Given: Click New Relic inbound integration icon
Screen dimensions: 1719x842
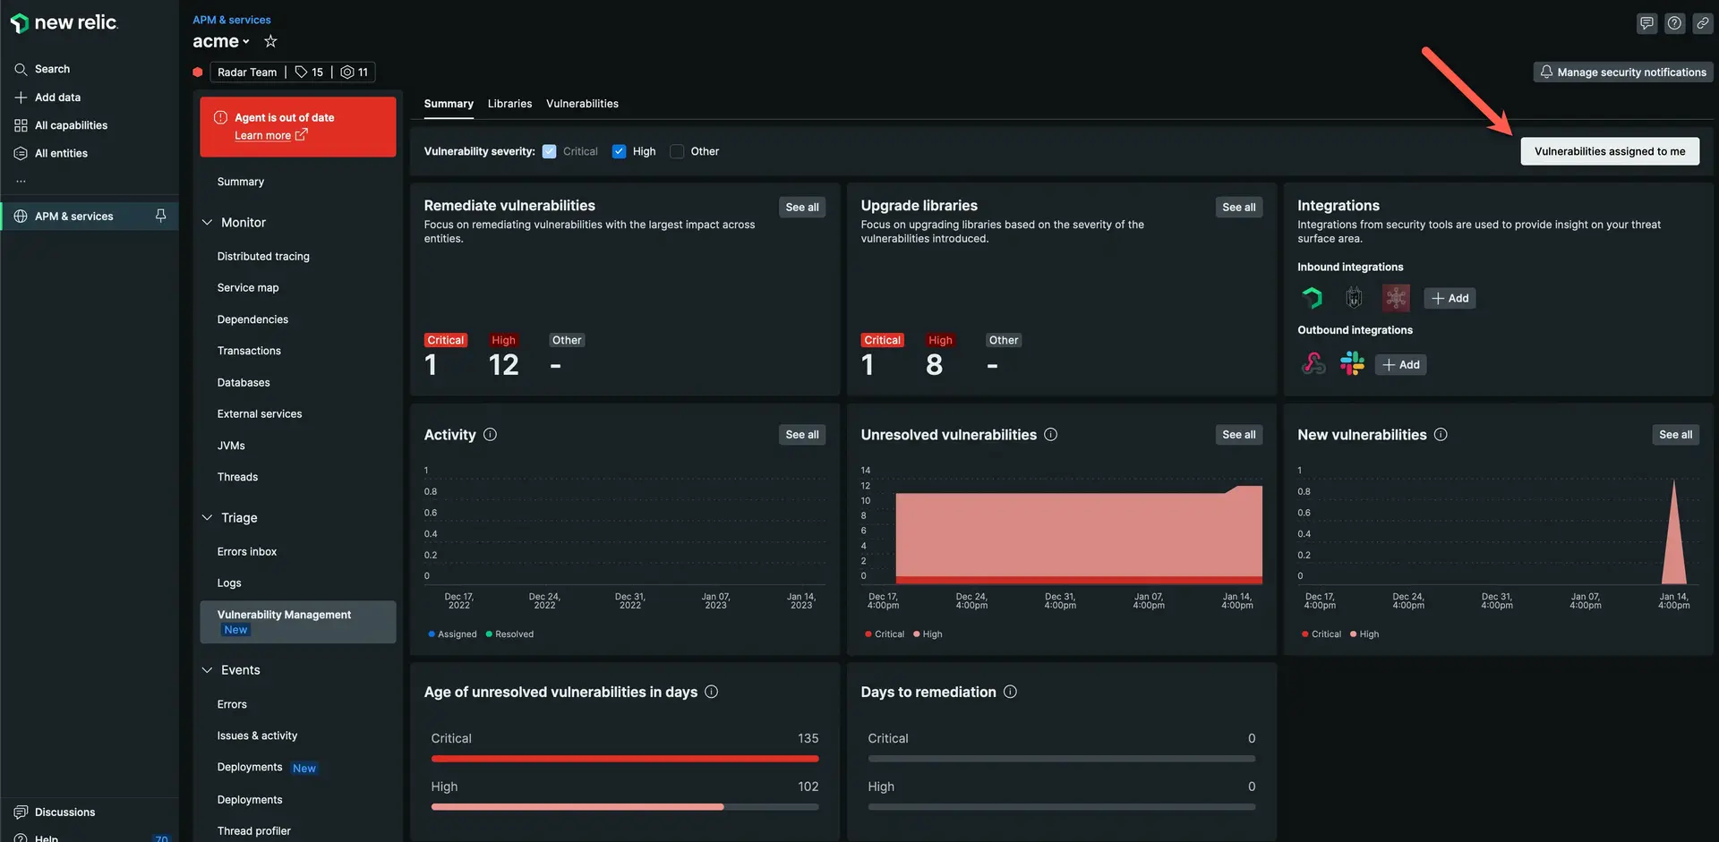Looking at the screenshot, I should click(1312, 297).
